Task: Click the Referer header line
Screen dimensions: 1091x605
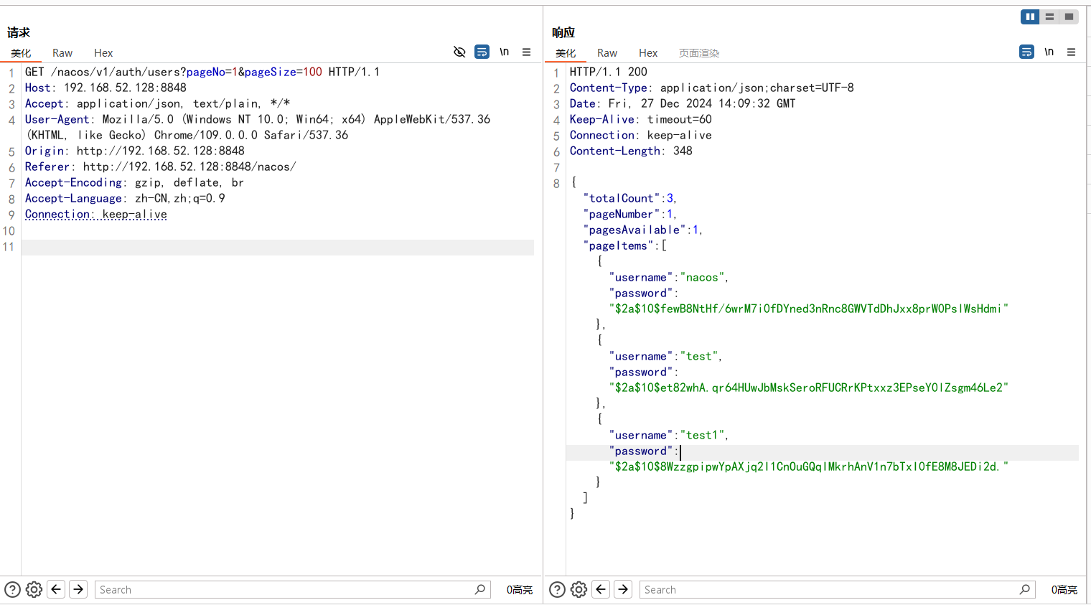Action: 160,167
